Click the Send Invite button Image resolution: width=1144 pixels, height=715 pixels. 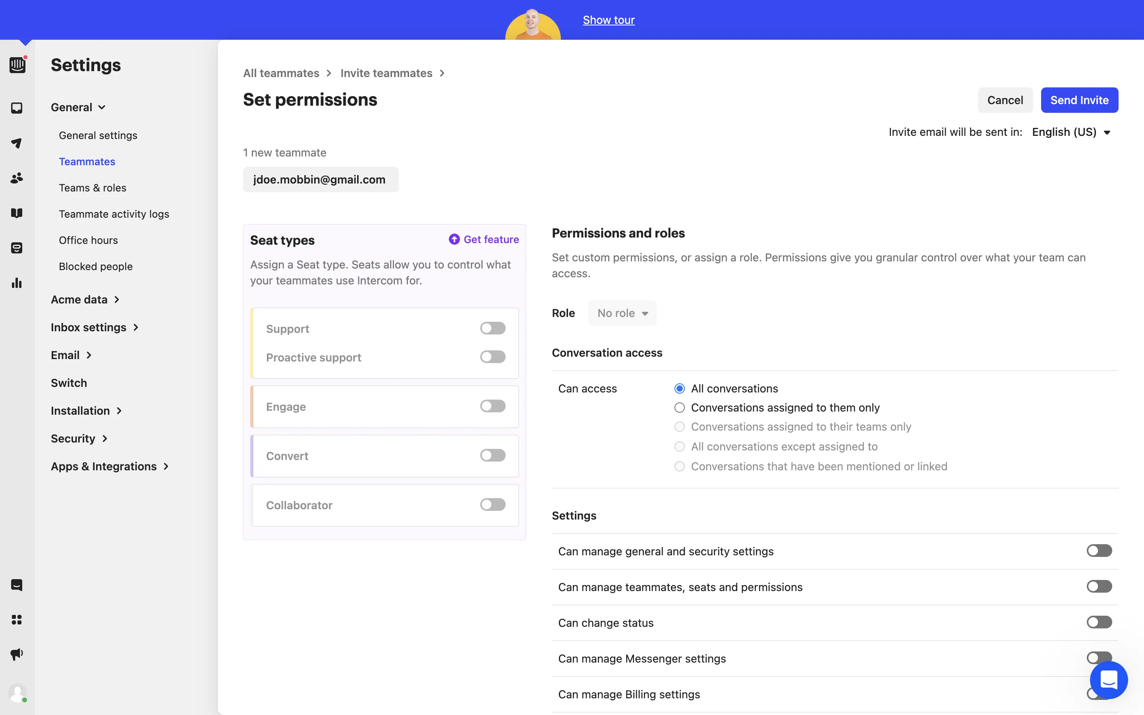[1079, 100]
